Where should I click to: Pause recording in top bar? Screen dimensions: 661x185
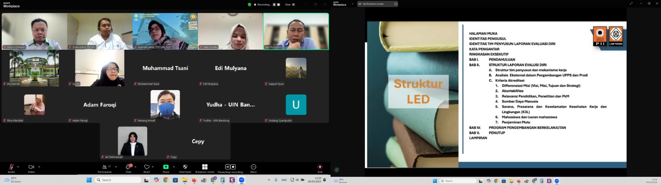tap(274, 5)
